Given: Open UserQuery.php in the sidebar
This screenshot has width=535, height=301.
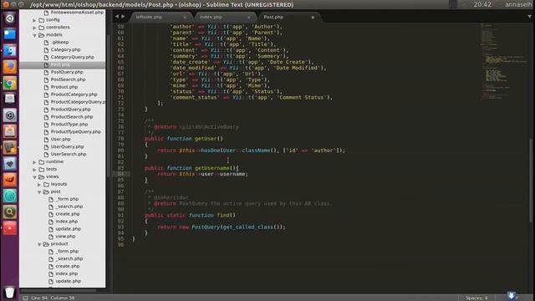Looking at the screenshot, I should [67, 147].
